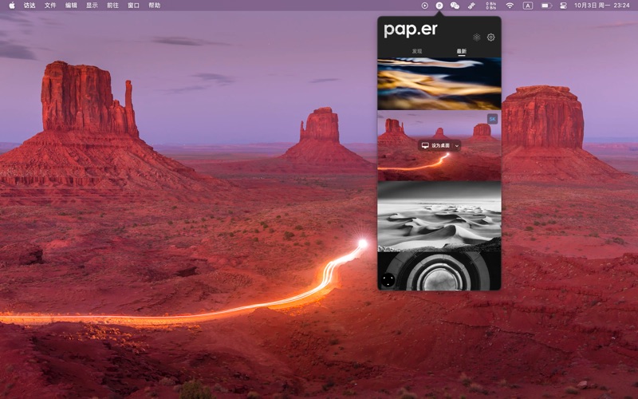Open the Apple menu
This screenshot has height=399, width=638.
(x=11, y=6)
